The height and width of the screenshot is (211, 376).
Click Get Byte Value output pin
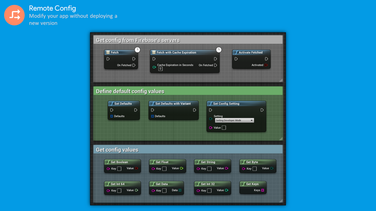(272, 168)
